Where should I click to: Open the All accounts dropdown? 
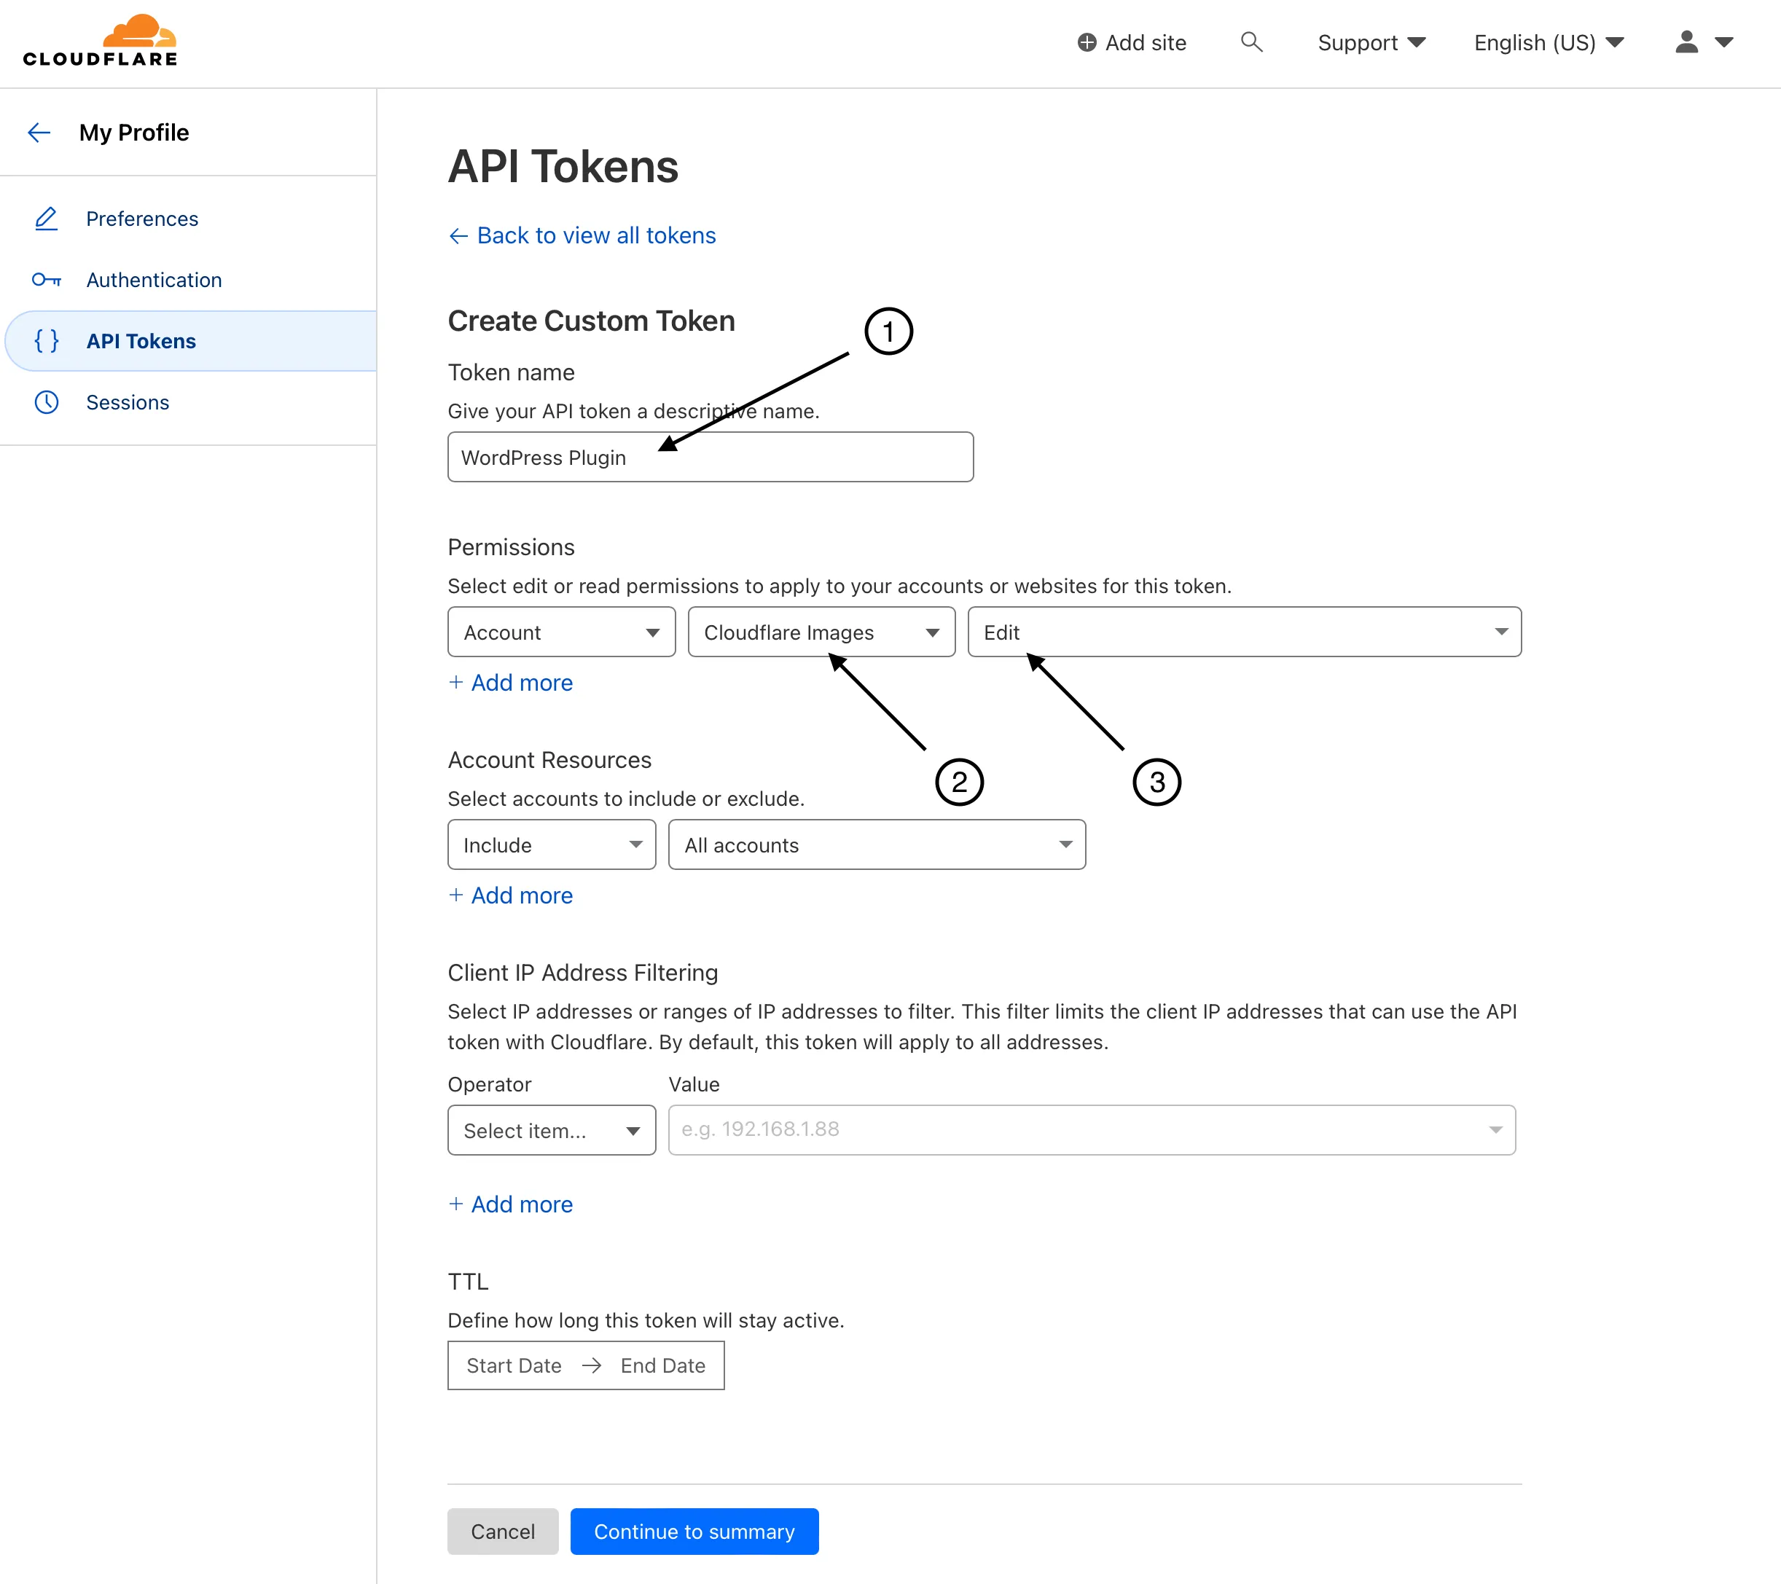[876, 844]
